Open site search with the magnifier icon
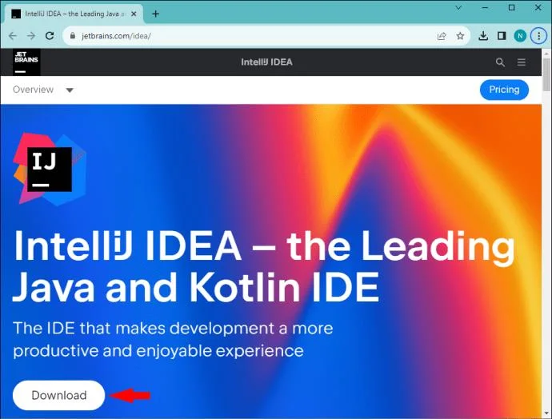Screen dimensions: 552x419 (500, 62)
